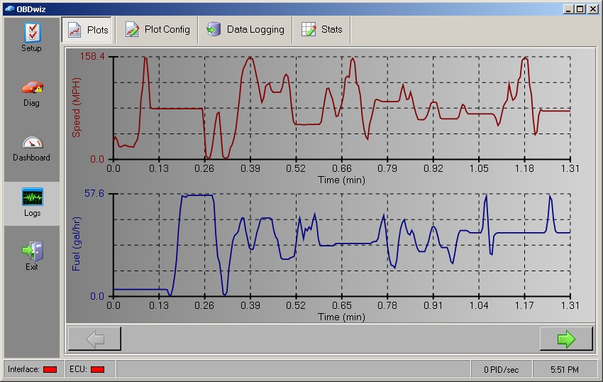Screen dimensions: 603x382
Task: Close the OBDwiz window
Action: (592, 9)
